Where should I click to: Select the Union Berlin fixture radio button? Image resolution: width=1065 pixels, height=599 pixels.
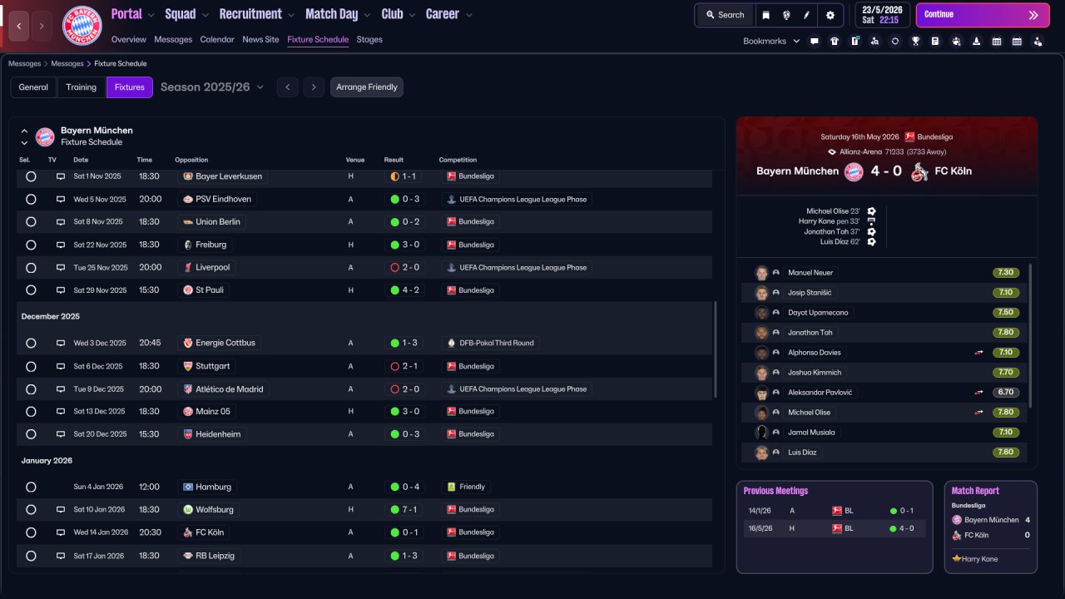tap(31, 222)
